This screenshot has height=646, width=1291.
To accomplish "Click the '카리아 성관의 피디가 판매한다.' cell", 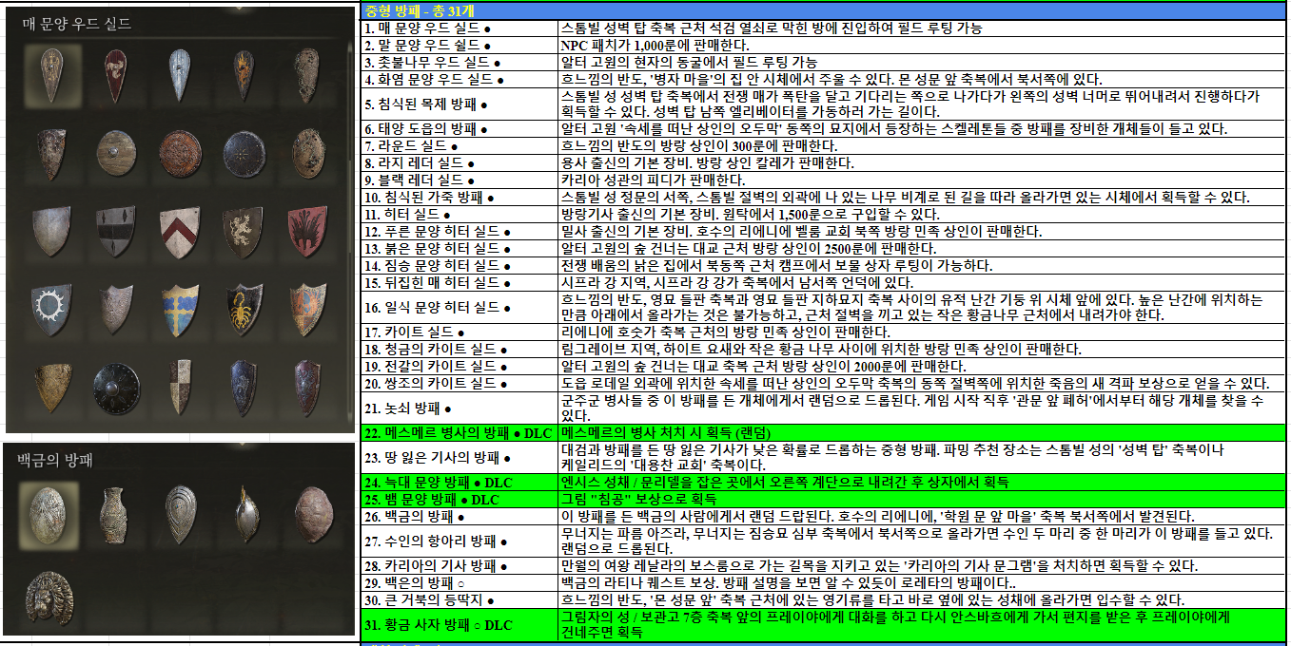I will click(x=922, y=180).
